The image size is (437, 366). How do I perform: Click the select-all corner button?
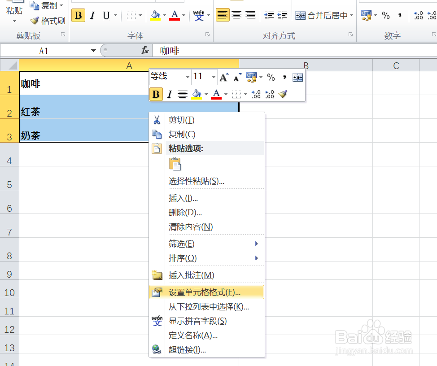click(x=9, y=65)
